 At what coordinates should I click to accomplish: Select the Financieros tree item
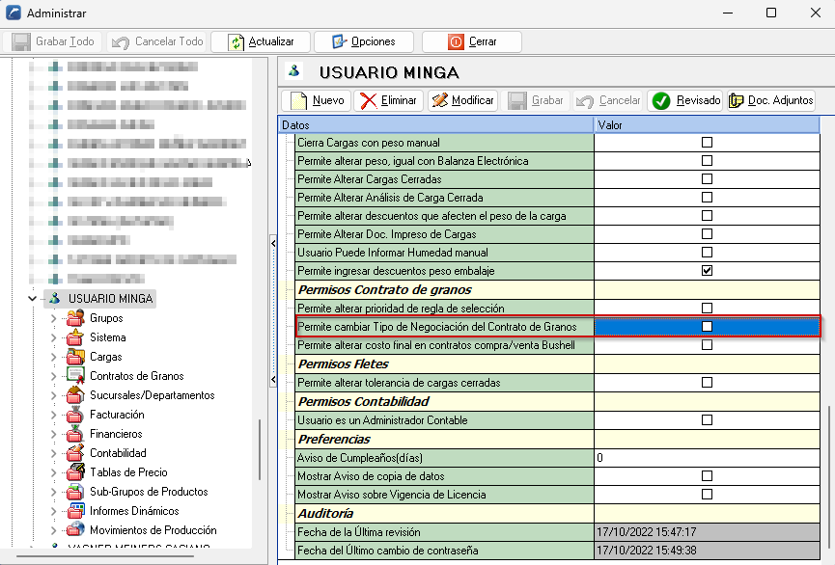(x=116, y=434)
